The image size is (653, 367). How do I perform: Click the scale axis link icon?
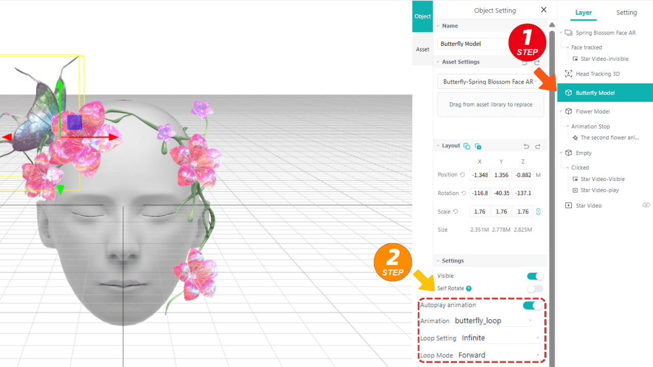(x=539, y=211)
